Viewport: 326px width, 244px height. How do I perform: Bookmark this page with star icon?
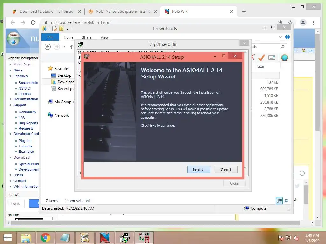tap(290, 22)
